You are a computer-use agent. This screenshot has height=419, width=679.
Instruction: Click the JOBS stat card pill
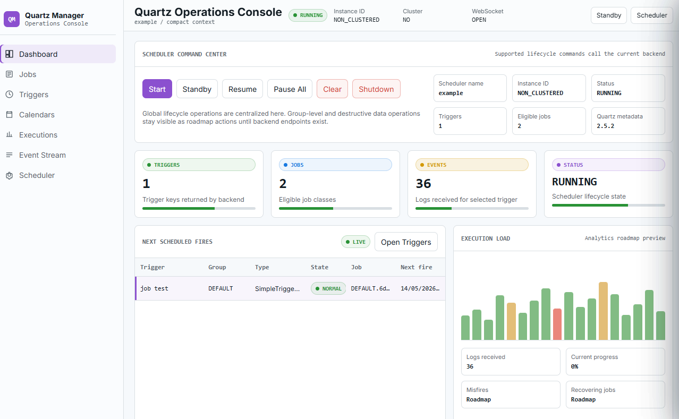[x=335, y=165]
